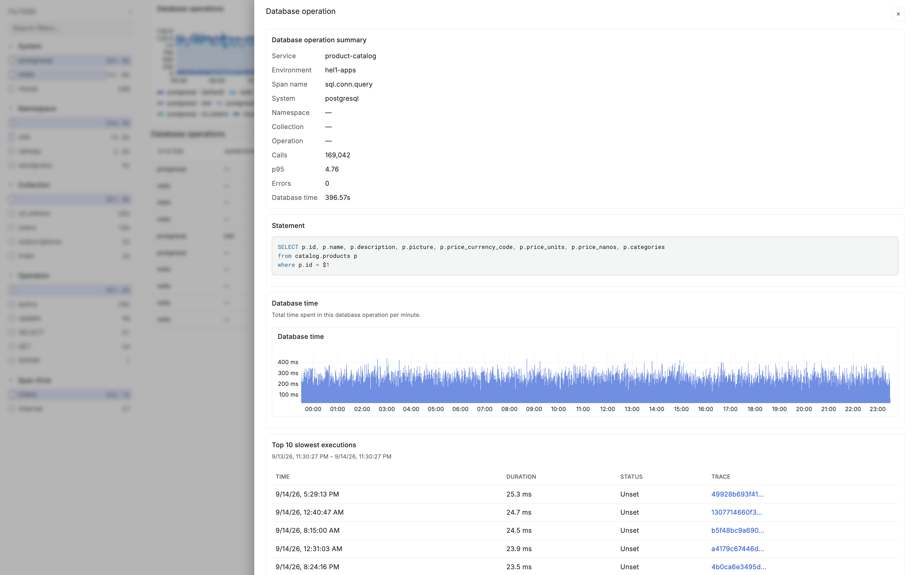Click the time cell 9/14/26, 5:29:13 PM
The image size is (911, 575).
pos(307,494)
